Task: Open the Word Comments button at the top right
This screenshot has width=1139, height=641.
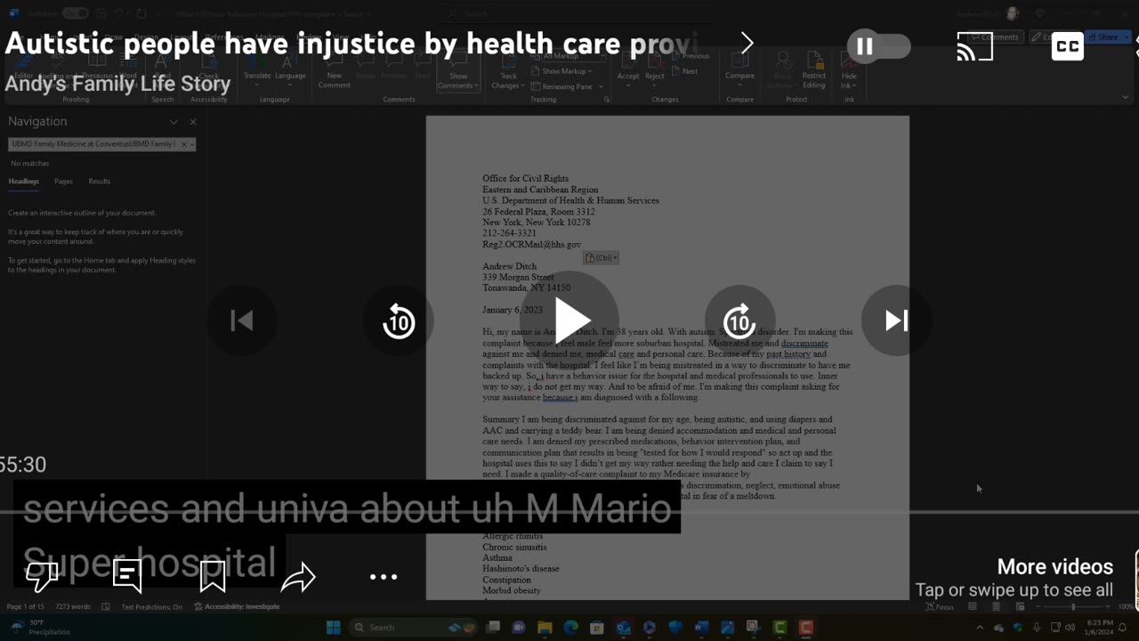Action: click(995, 37)
